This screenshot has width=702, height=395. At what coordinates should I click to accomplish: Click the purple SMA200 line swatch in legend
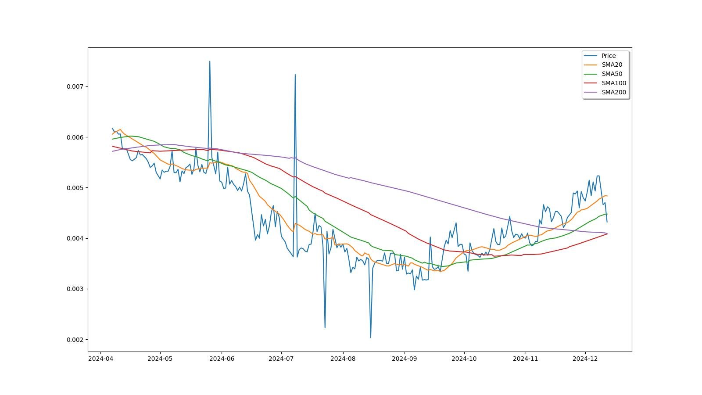coord(591,93)
